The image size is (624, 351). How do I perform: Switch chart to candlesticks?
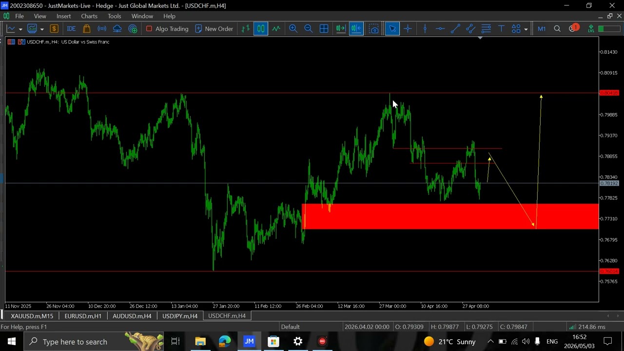coord(261,29)
